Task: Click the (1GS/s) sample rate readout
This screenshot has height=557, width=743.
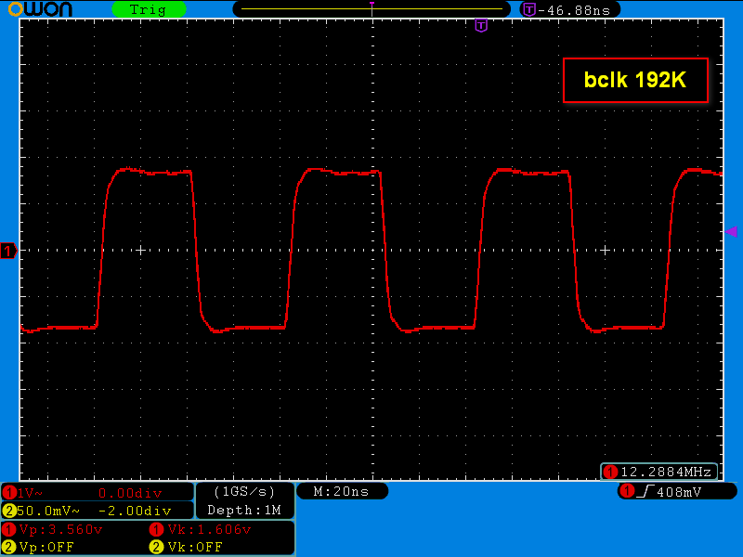Action: tap(244, 492)
